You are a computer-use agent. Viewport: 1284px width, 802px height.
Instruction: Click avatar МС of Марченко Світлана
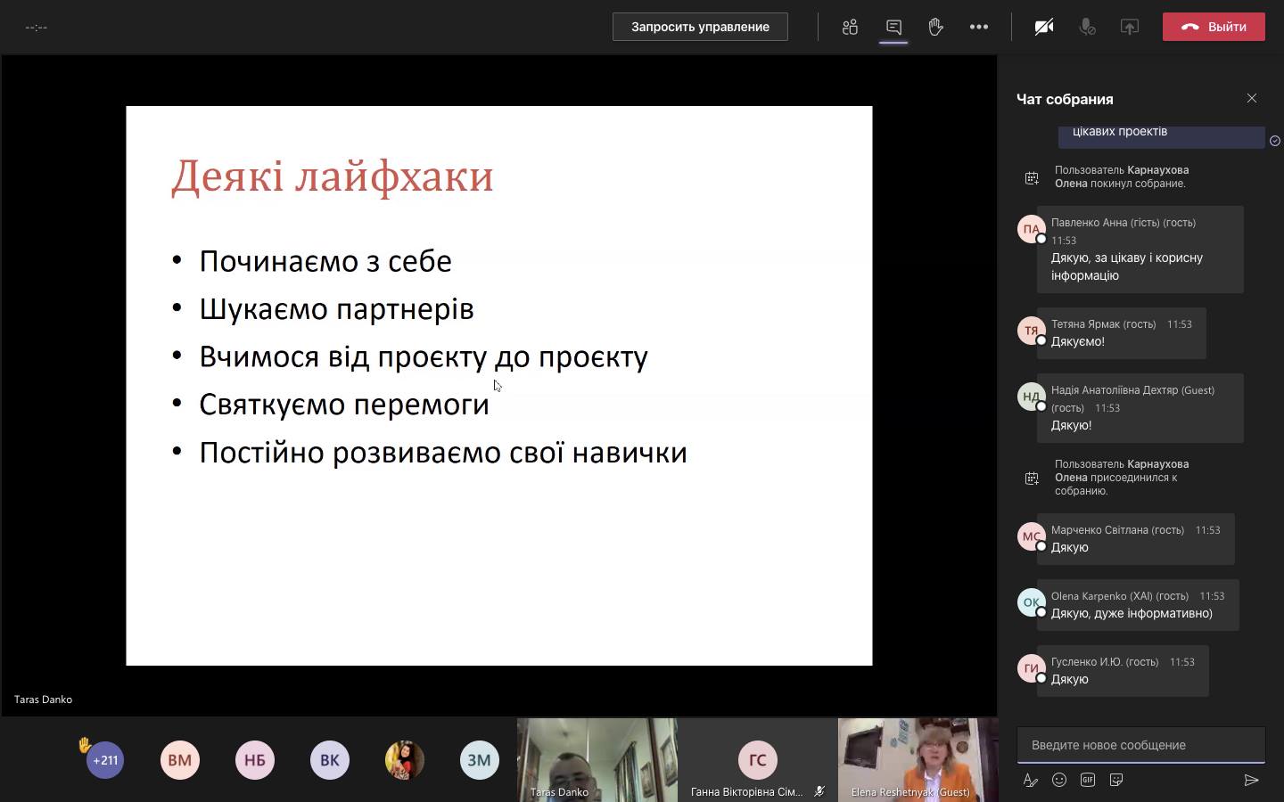pyautogui.click(x=1032, y=536)
